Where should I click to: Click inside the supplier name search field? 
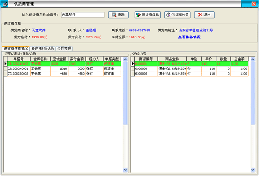pyautogui.click(x=82, y=15)
